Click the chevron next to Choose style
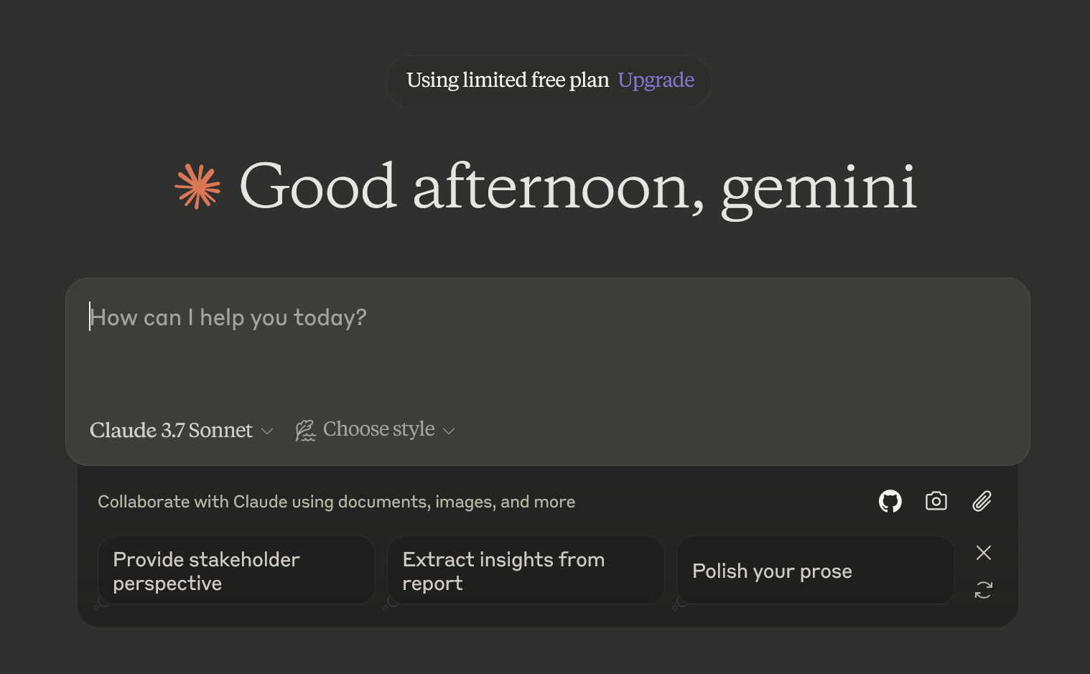Viewport: 1090px width, 674px height. 449,431
